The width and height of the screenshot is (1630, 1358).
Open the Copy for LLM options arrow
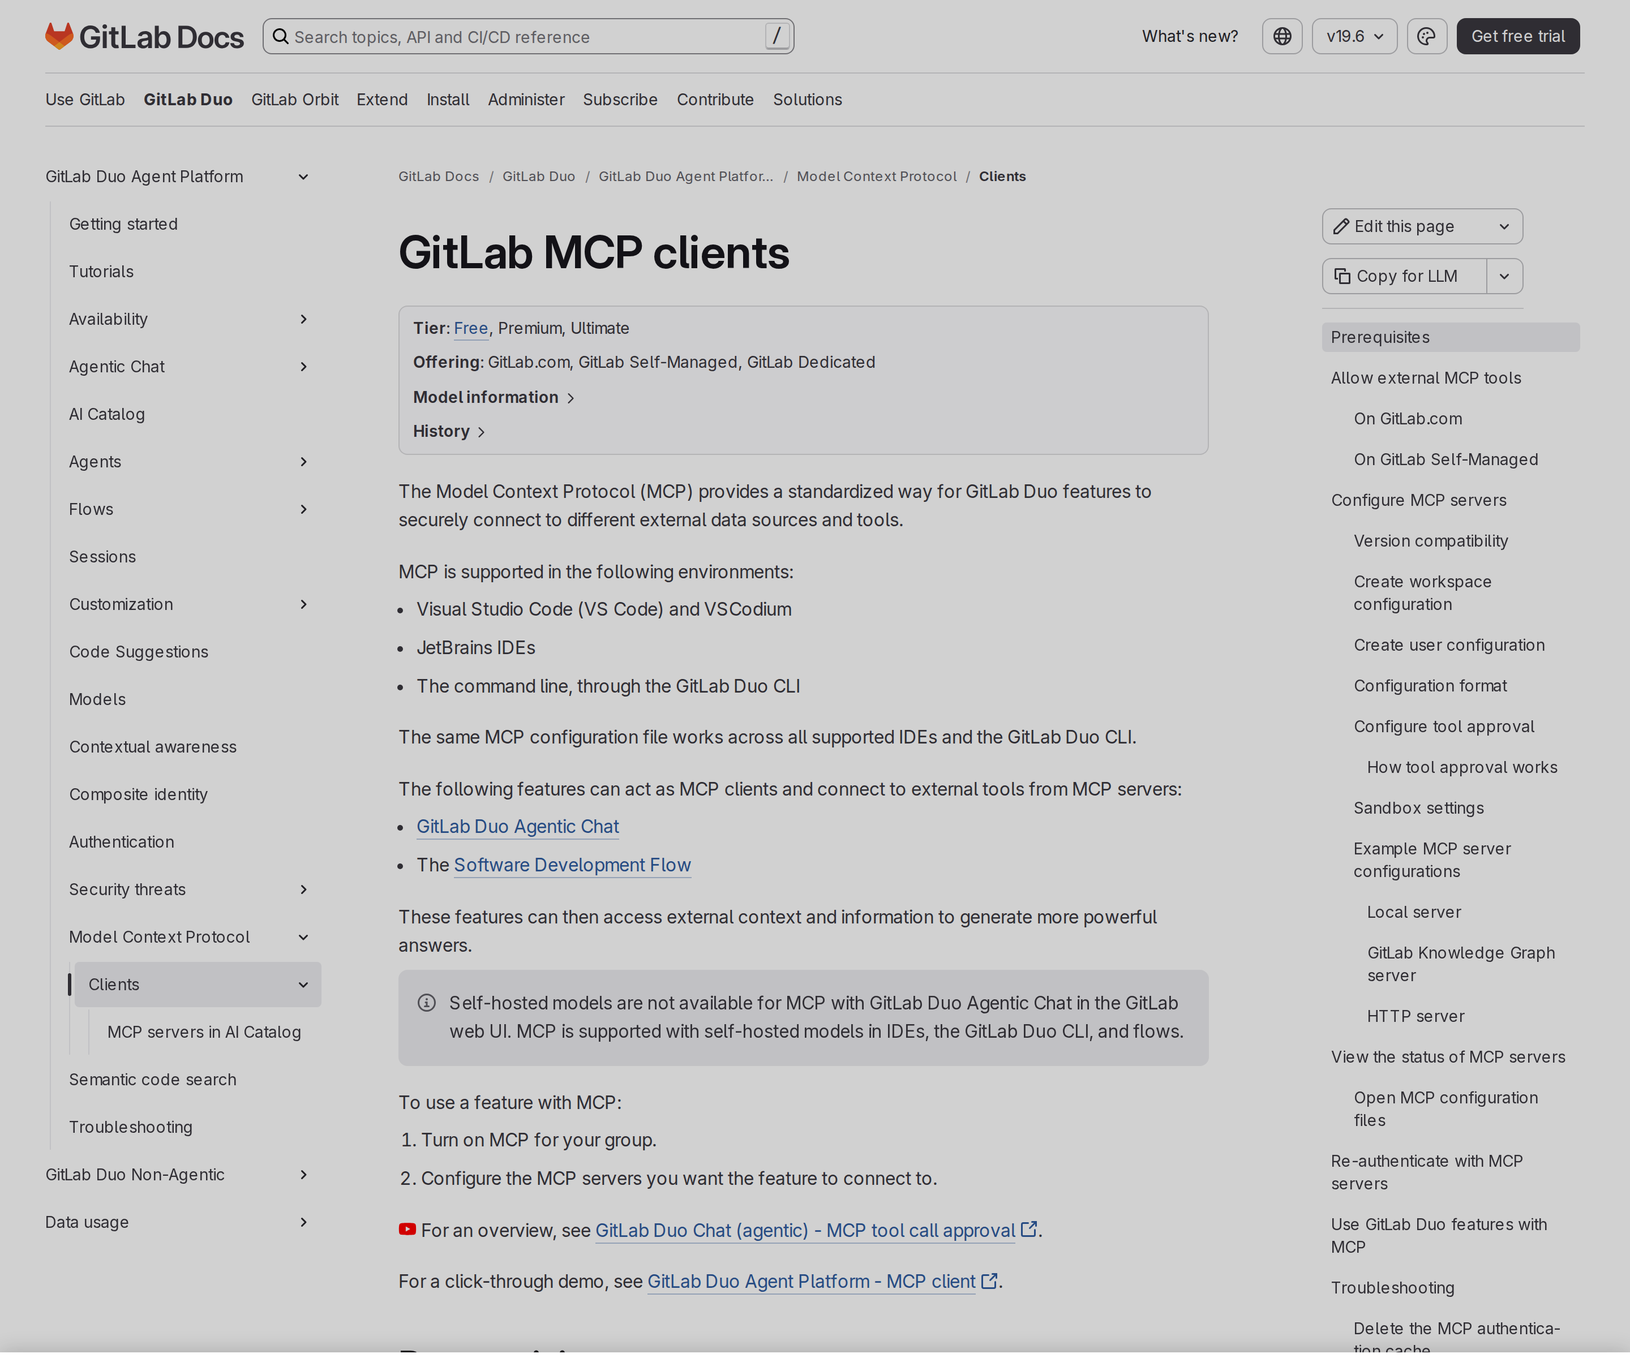tap(1503, 276)
